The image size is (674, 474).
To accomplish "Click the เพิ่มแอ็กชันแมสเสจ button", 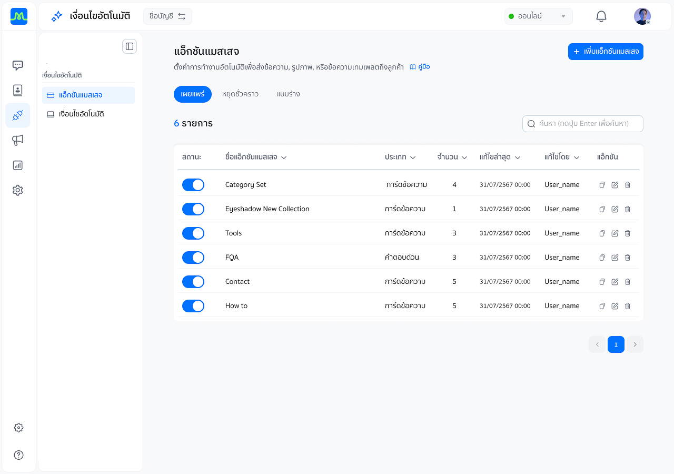I will point(606,52).
